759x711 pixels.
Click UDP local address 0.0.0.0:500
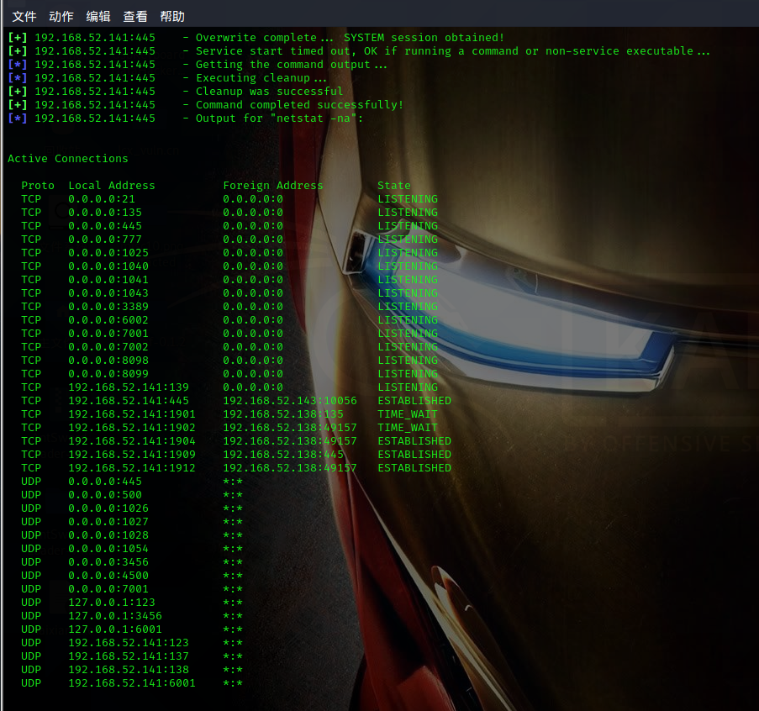tap(105, 495)
